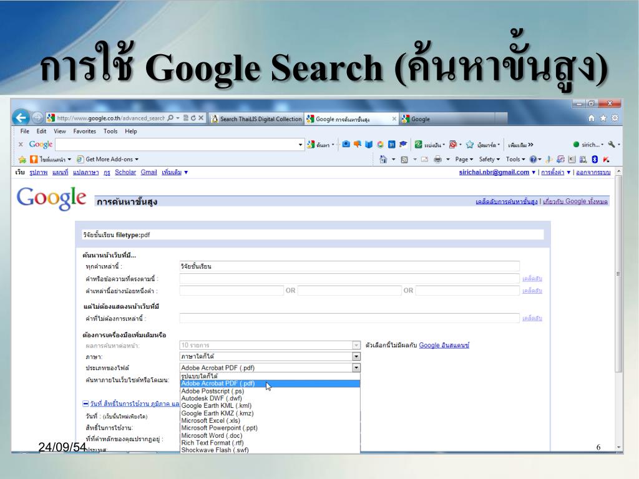Open the IE gear tools icon
The image size is (639, 479).
615,118
